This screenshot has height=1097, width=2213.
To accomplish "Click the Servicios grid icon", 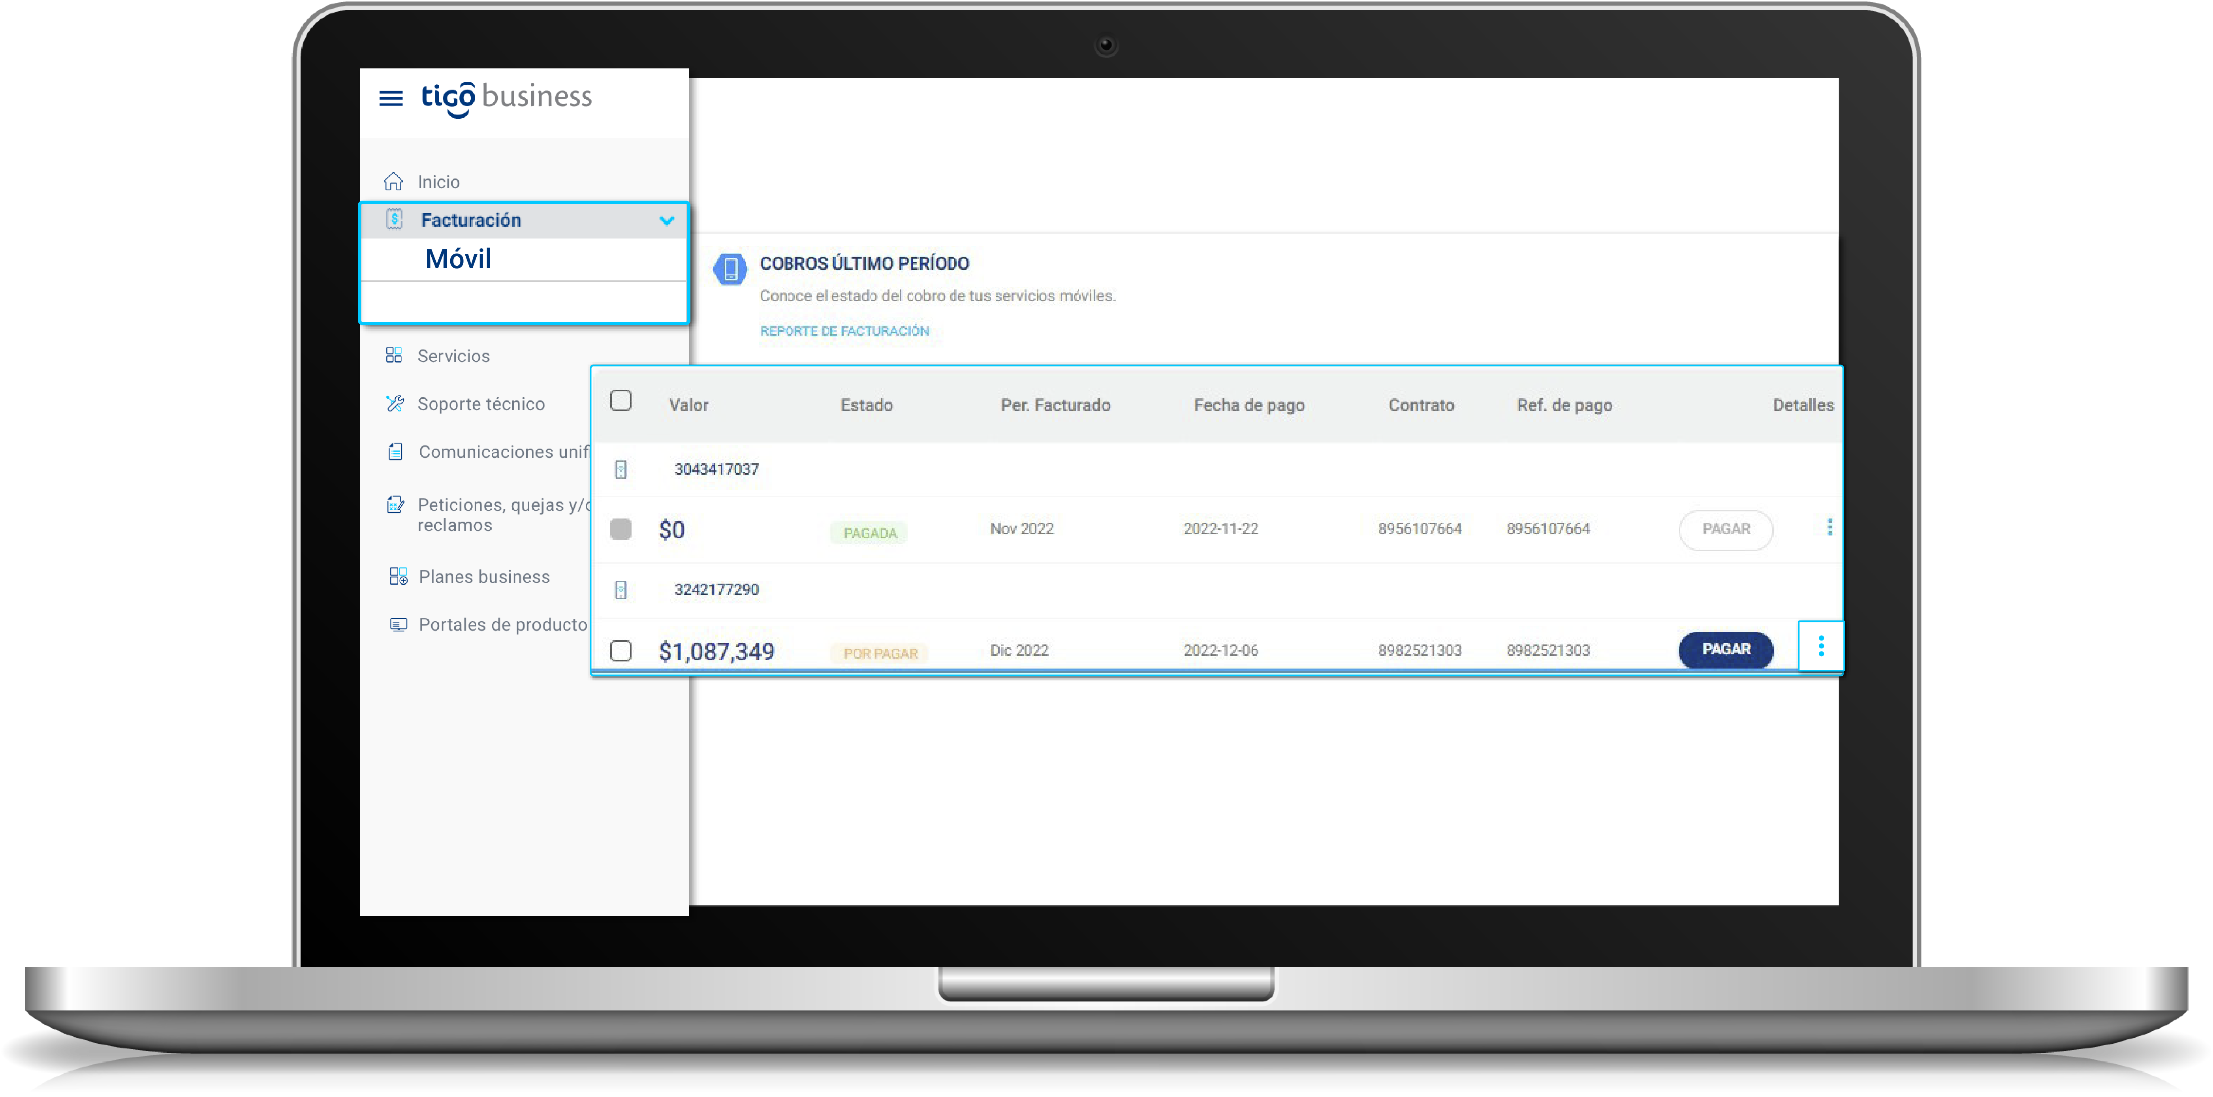I will (394, 355).
